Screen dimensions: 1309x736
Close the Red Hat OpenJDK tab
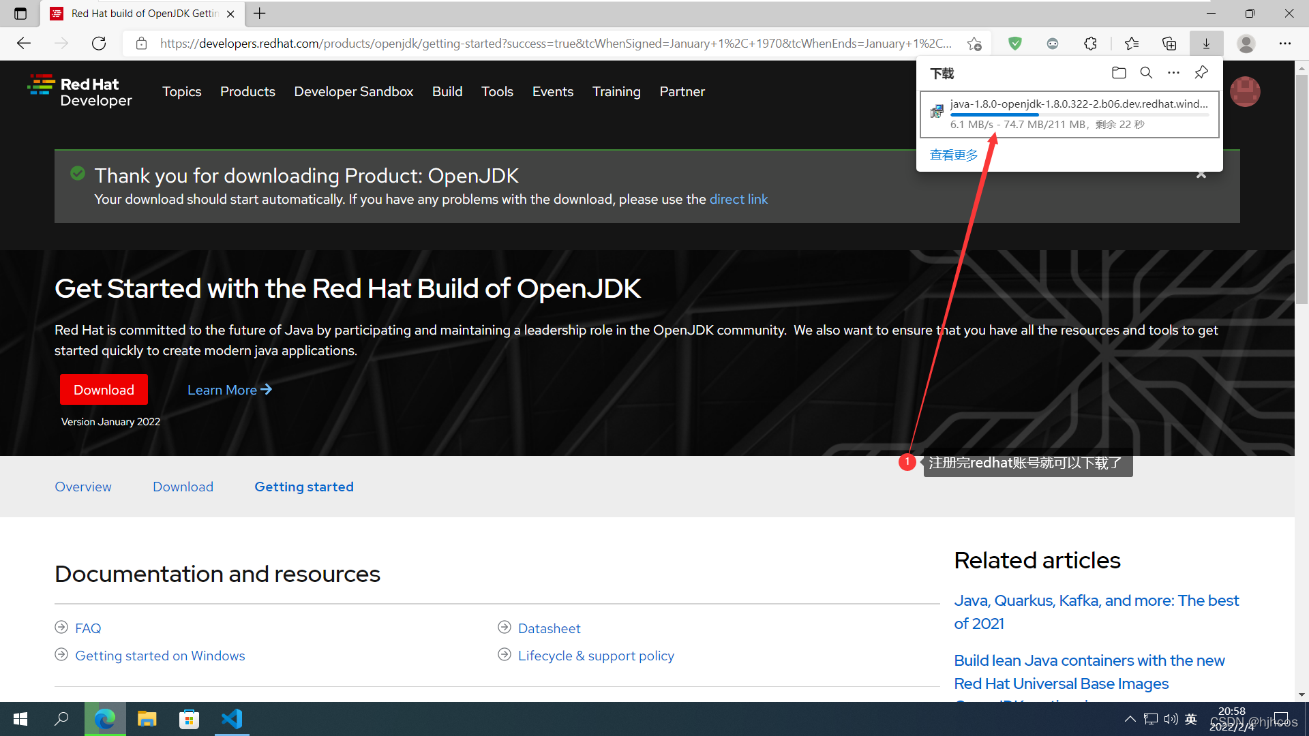(x=230, y=14)
